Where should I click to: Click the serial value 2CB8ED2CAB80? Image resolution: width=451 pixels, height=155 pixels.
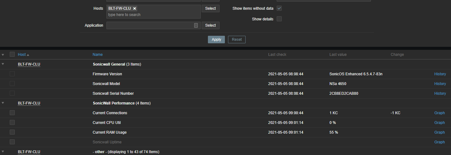[344, 94]
